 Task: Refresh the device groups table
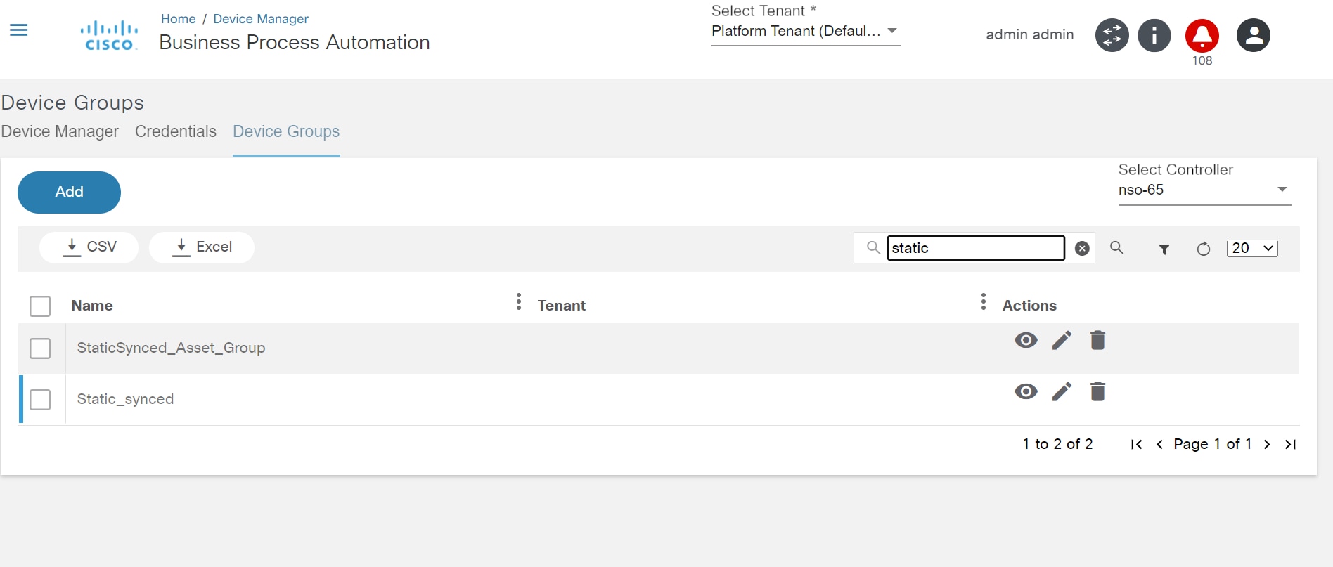click(1204, 249)
